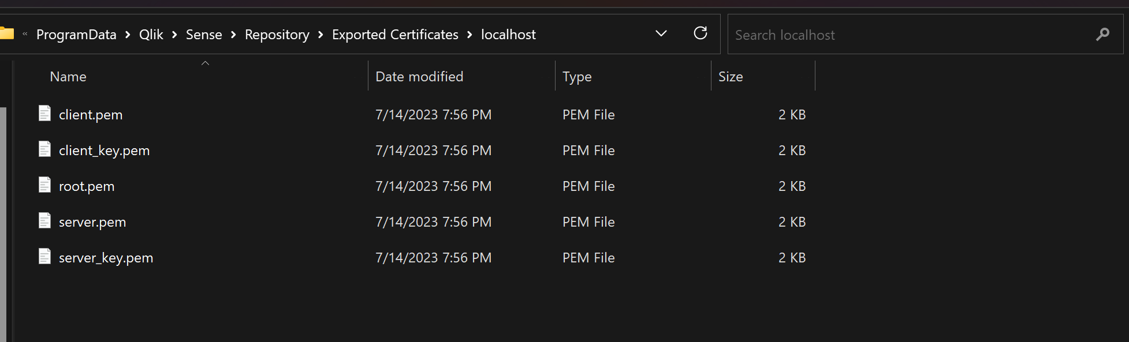The height and width of the screenshot is (342, 1129).
Task: Navigate to the Repository breadcrumb folder
Action: tap(277, 35)
